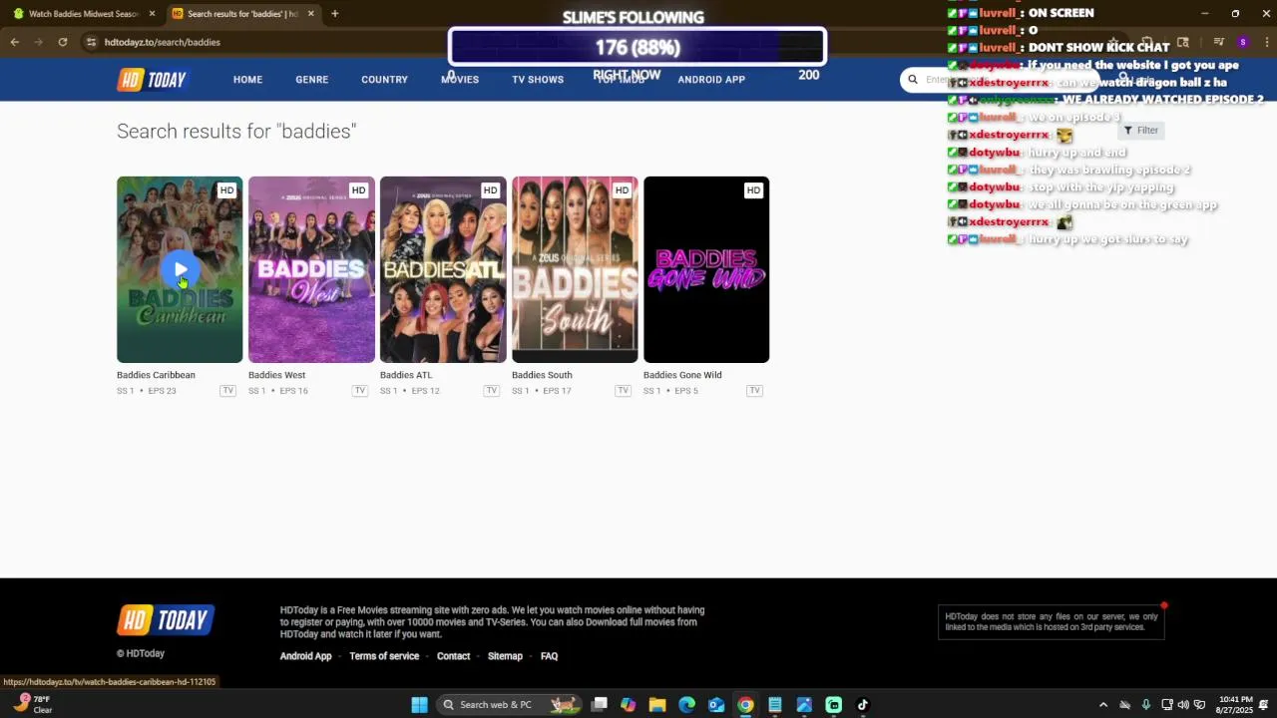Click the 'Baddies South' title link
Viewport: 1277px width, 718px height.
pos(542,375)
